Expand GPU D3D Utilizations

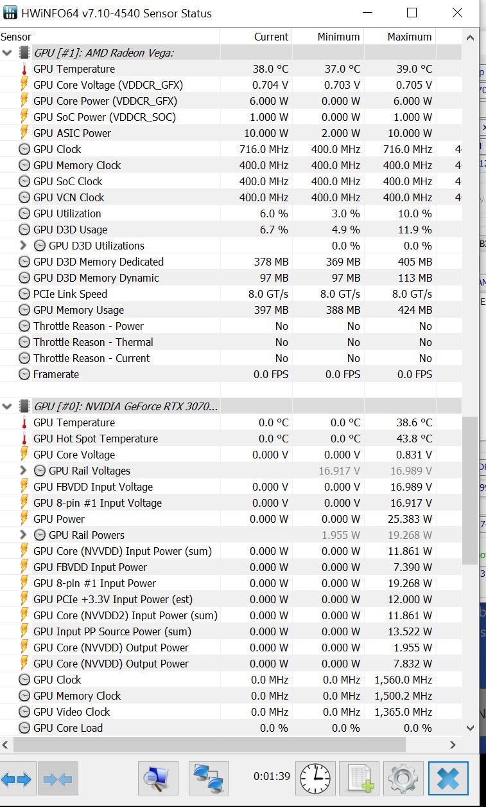click(x=23, y=246)
